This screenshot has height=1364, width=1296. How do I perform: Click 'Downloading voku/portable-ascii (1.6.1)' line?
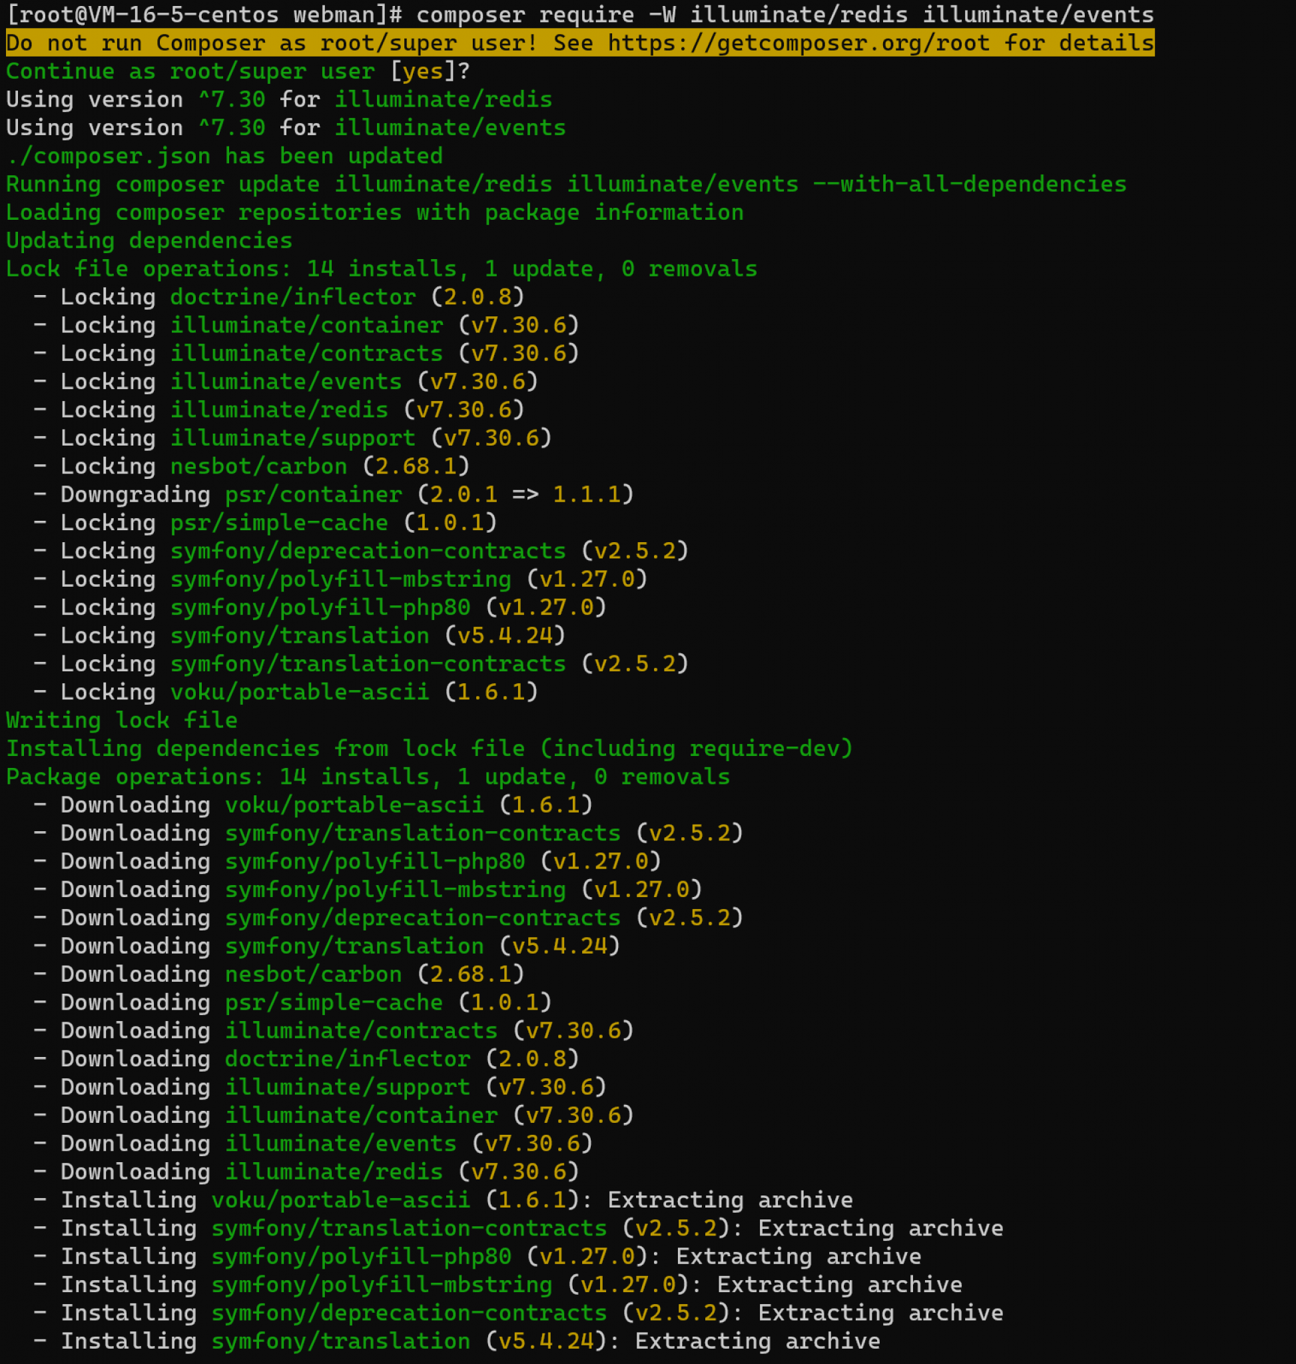[x=313, y=805]
